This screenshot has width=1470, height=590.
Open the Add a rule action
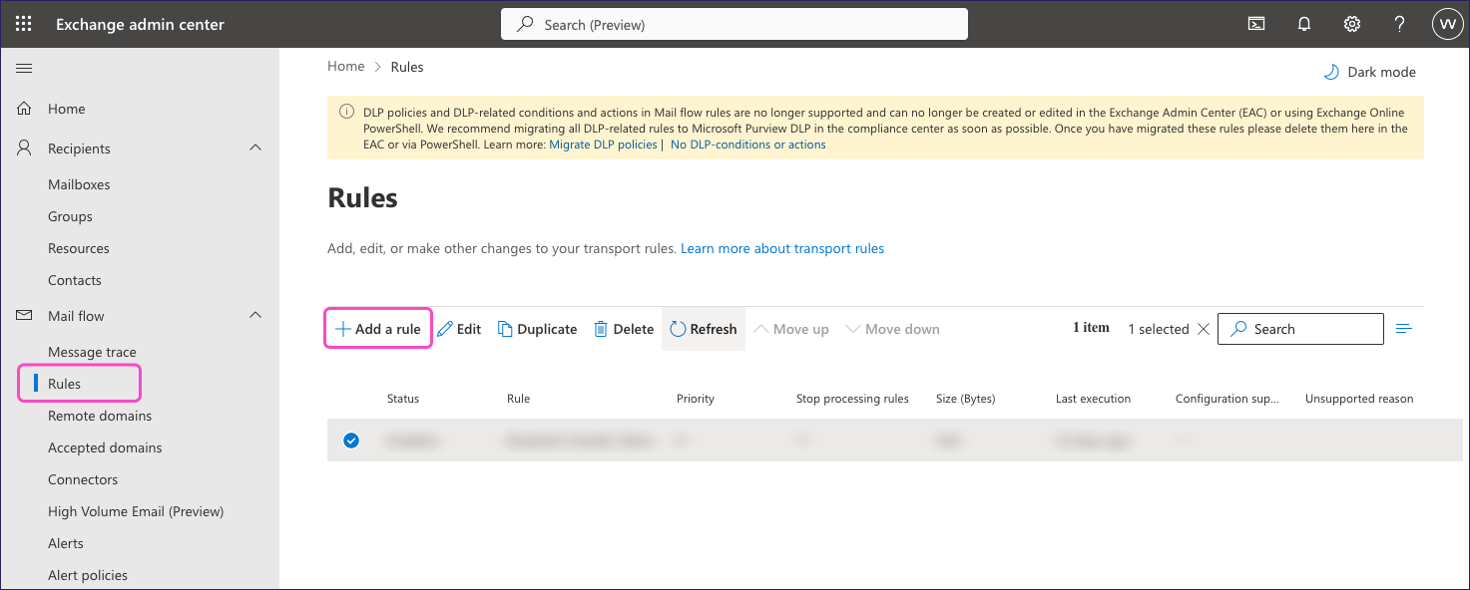pyautogui.click(x=377, y=328)
